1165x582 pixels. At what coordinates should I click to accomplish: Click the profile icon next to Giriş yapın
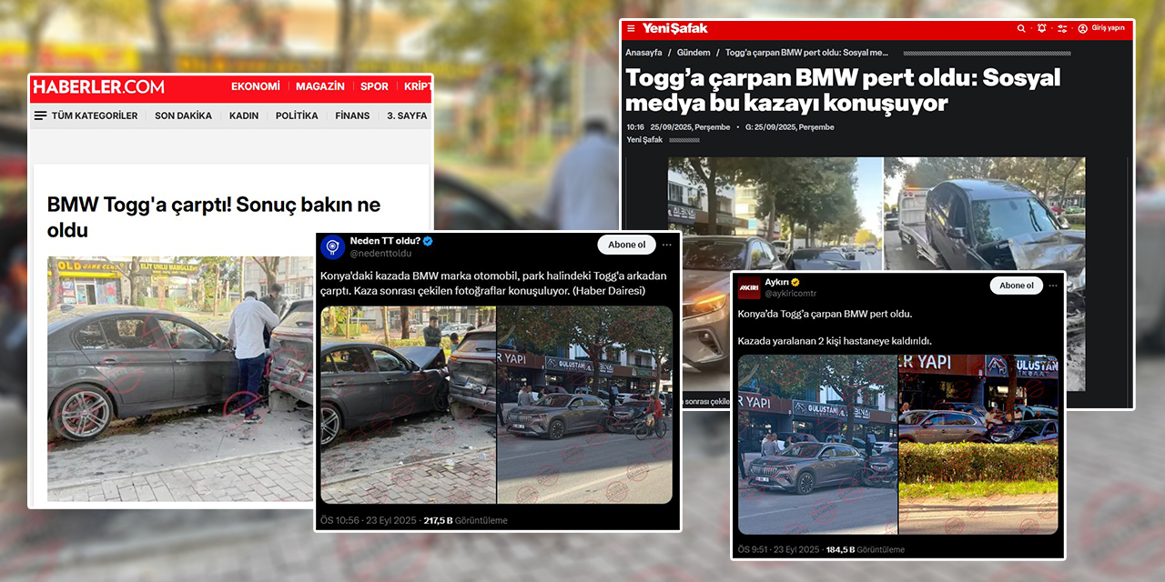(x=1083, y=28)
